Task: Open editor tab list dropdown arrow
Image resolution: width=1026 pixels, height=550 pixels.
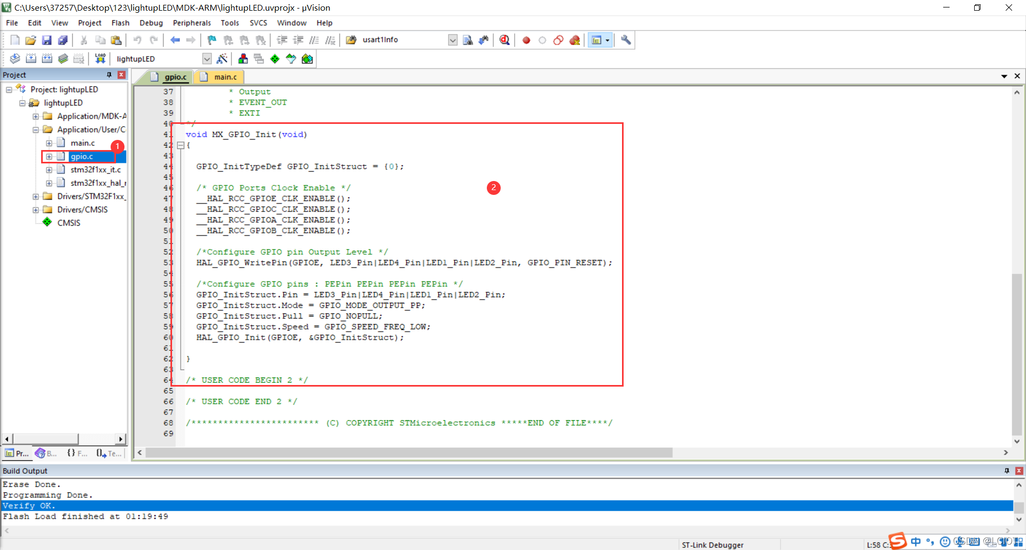Action: [1004, 76]
